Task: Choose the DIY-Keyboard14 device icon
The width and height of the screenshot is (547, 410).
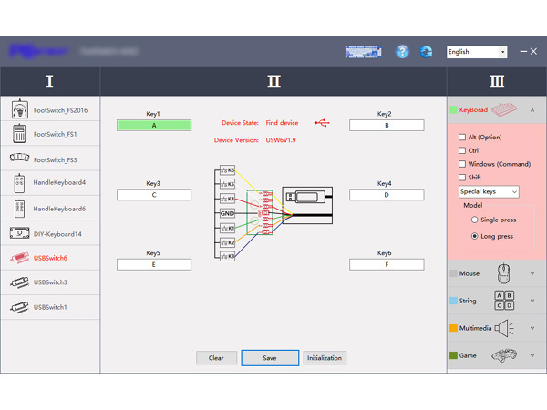Action: click(19, 233)
